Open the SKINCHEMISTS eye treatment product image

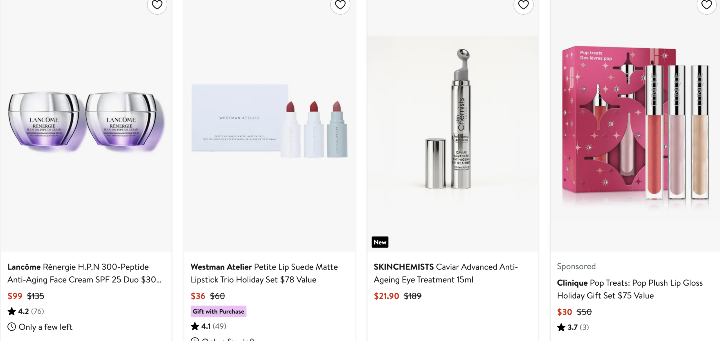[452, 122]
